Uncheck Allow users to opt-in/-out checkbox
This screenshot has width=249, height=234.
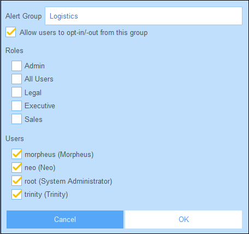[10, 32]
